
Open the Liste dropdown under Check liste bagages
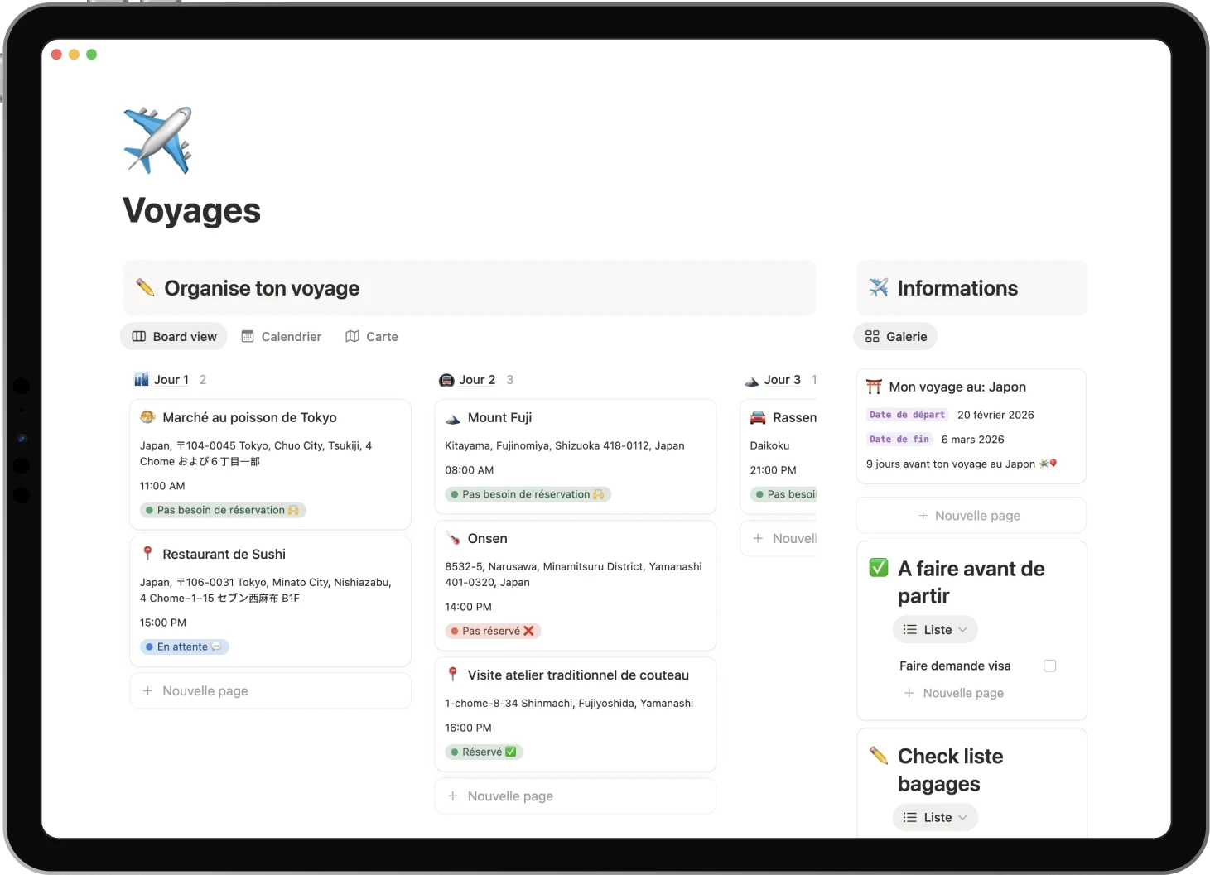pyautogui.click(x=935, y=817)
